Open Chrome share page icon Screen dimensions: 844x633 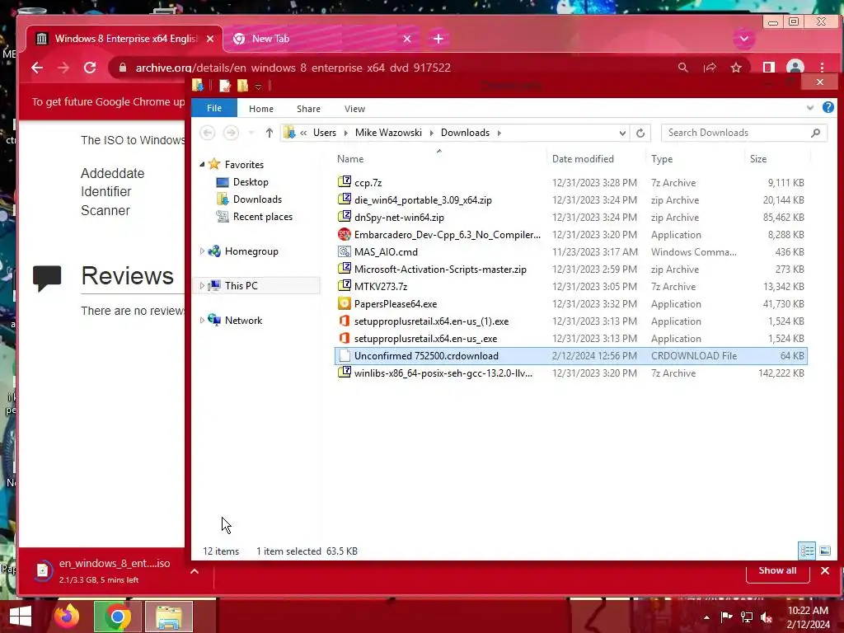point(710,68)
